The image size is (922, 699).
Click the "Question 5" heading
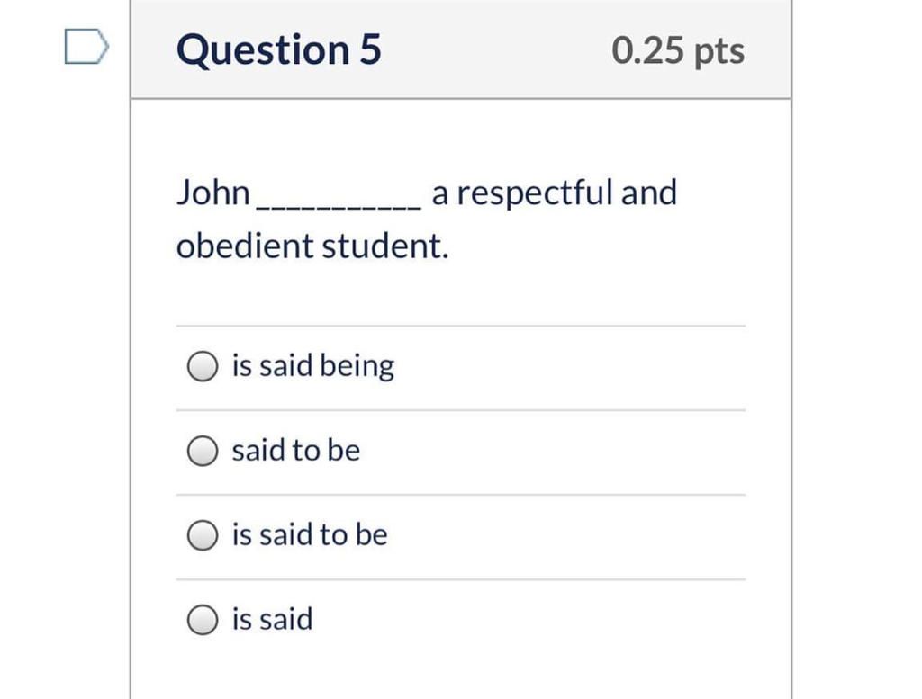tap(279, 49)
